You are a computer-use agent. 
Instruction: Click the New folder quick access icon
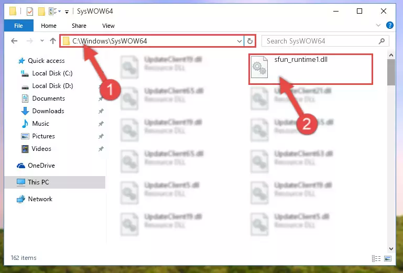(41, 12)
